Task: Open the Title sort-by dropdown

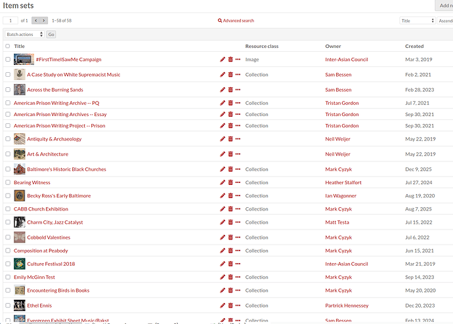Action: [417, 21]
